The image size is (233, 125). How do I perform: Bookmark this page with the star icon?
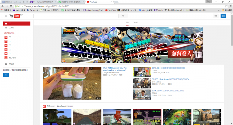point(226,6)
